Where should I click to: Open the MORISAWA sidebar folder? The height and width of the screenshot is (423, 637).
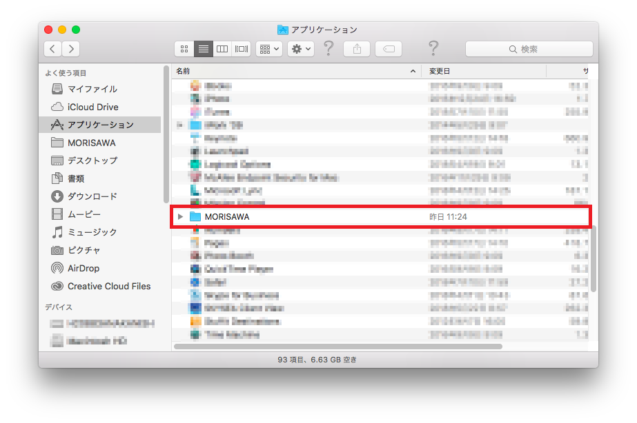click(100, 143)
